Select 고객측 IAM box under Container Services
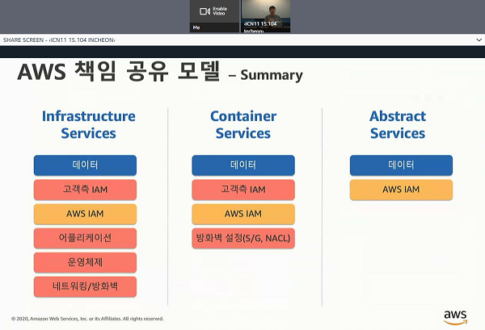Viewport: 485px width, 330px height. coord(243,190)
